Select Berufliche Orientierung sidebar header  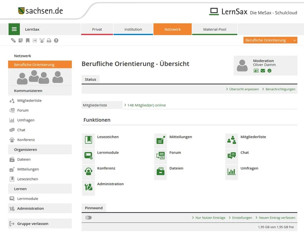click(40, 65)
